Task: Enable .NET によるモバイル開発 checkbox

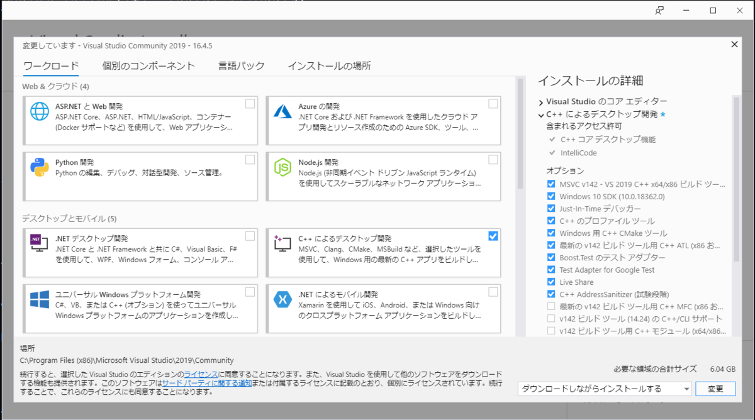Action: (x=493, y=292)
